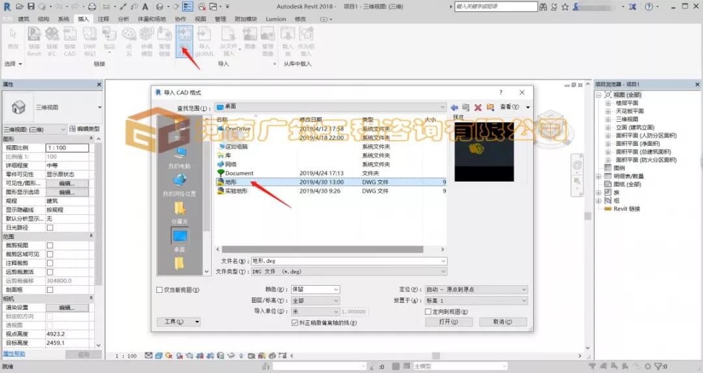703x373 pixels.
Task: Toggle the 'Orient to view' checkbox
Action: pos(428,312)
